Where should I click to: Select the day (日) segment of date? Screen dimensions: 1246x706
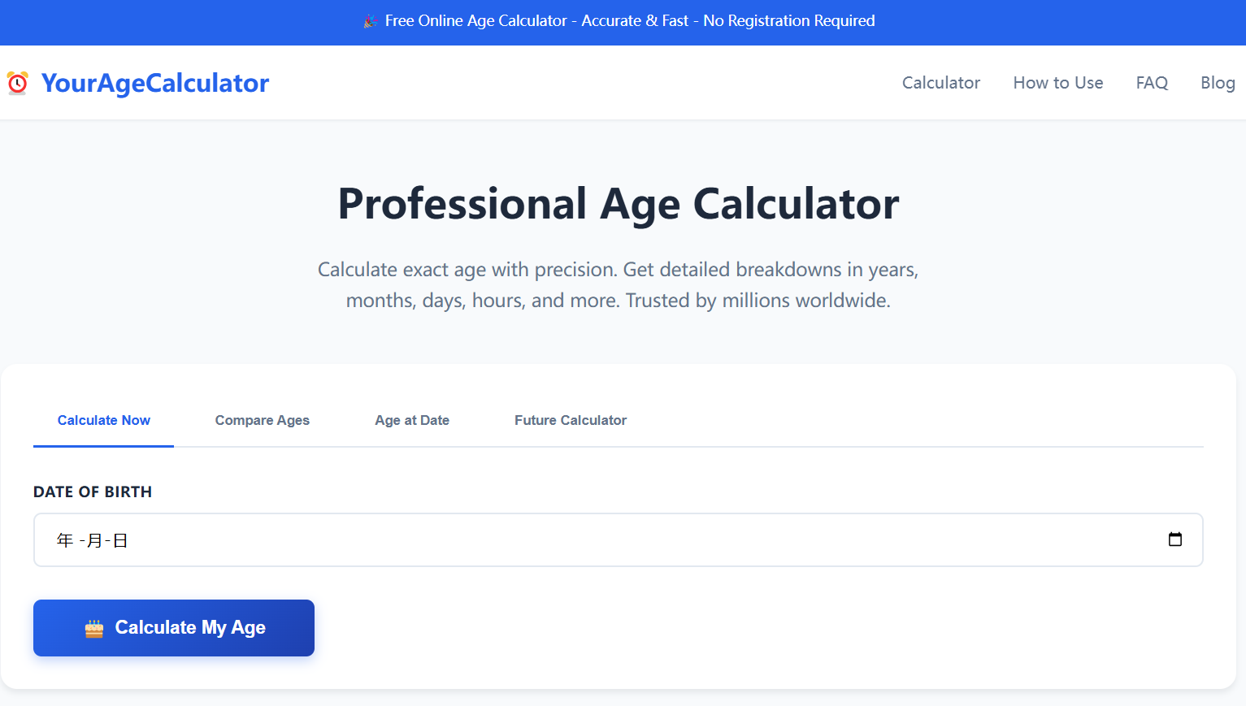click(x=120, y=540)
